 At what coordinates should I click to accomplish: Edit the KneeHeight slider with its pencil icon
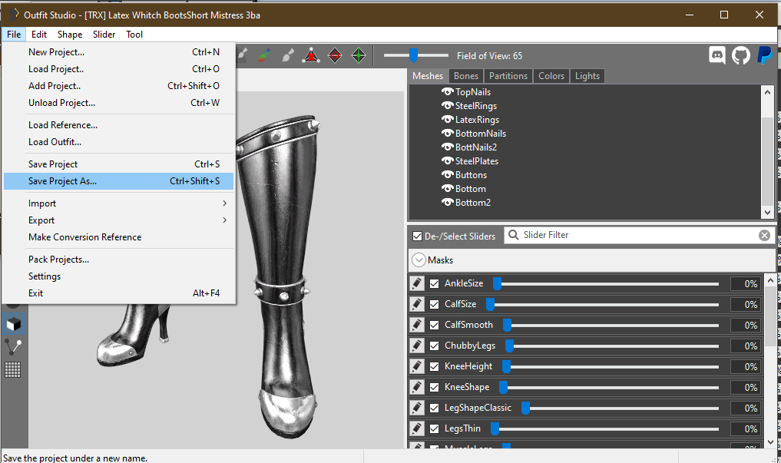pyautogui.click(x=417, y=366)
